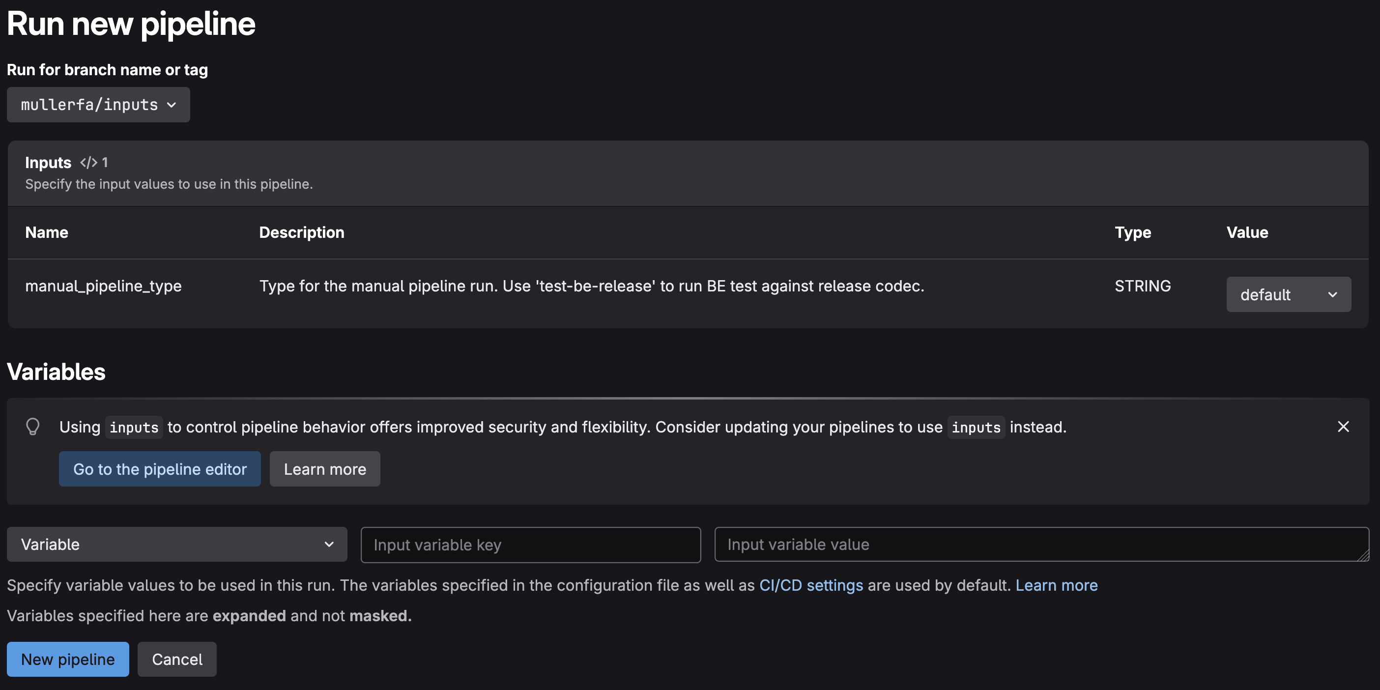
Task: Click the Learn more button in banner
Action: point(325,469)
